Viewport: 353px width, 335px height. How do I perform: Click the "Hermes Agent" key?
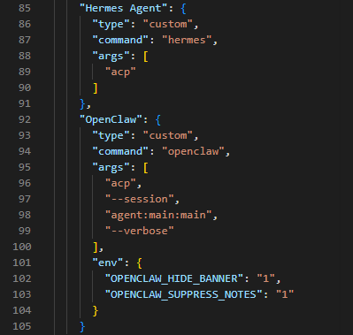[124, 8]
